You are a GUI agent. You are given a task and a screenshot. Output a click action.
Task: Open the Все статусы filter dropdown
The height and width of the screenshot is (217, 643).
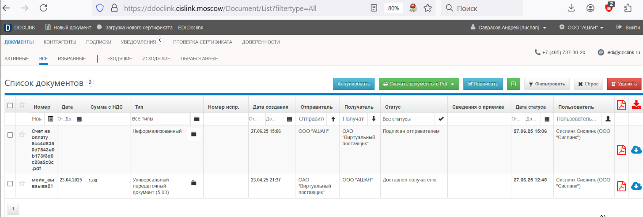click(414, 119)
